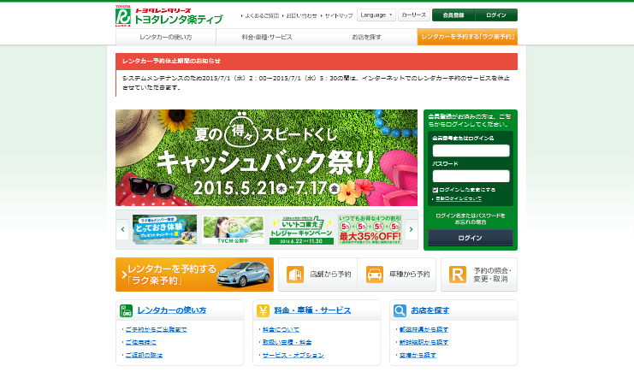This screenshot has width=634, height=372.
Task: Click the 車種から予約 button
Action: (397, 275)
